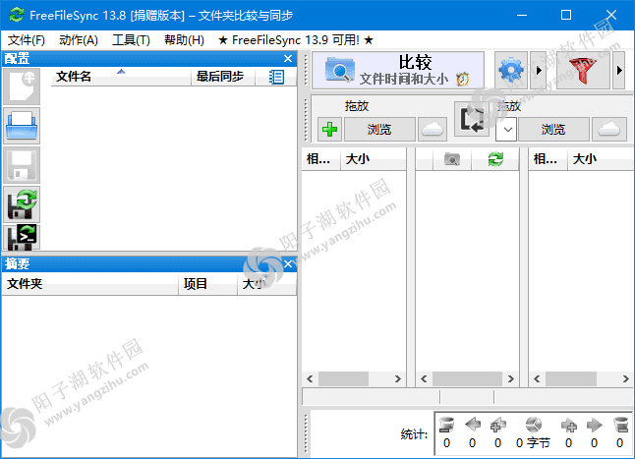Screen dimensions: 635x459
Task: Click the left grid horizontal scrollbar thumb
Action: point(343,378)
